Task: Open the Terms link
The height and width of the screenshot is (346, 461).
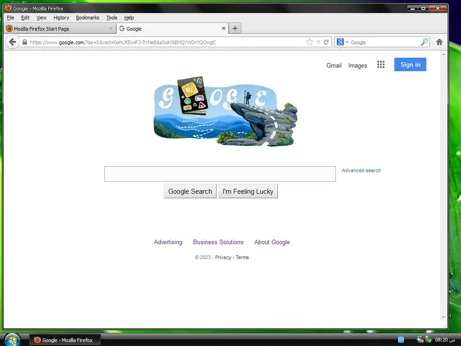Action: [x=242, y=257]
